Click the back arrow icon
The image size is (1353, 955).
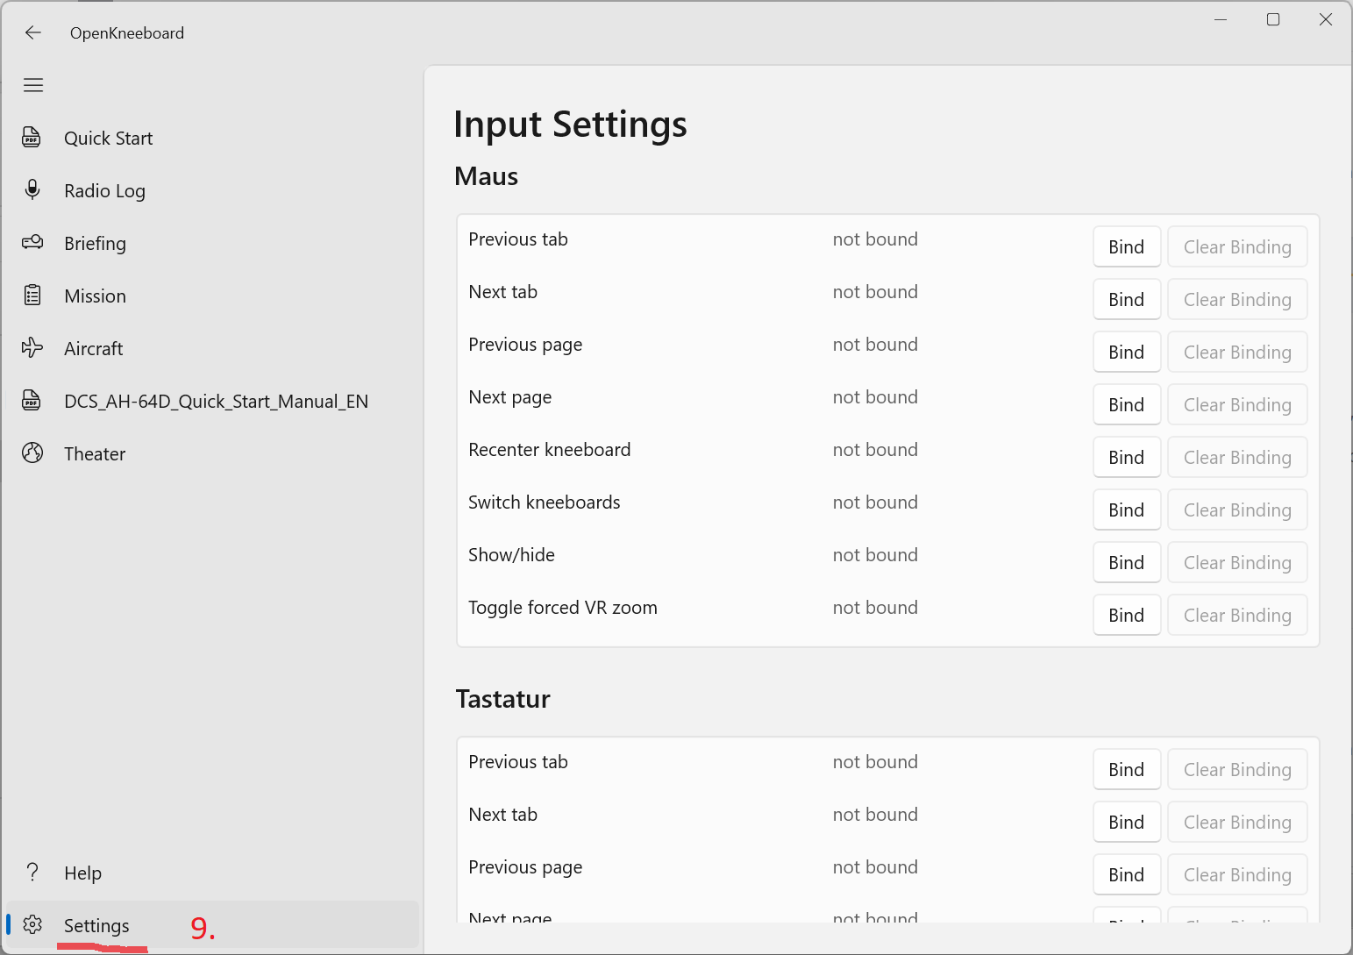(x=33, y=32)
